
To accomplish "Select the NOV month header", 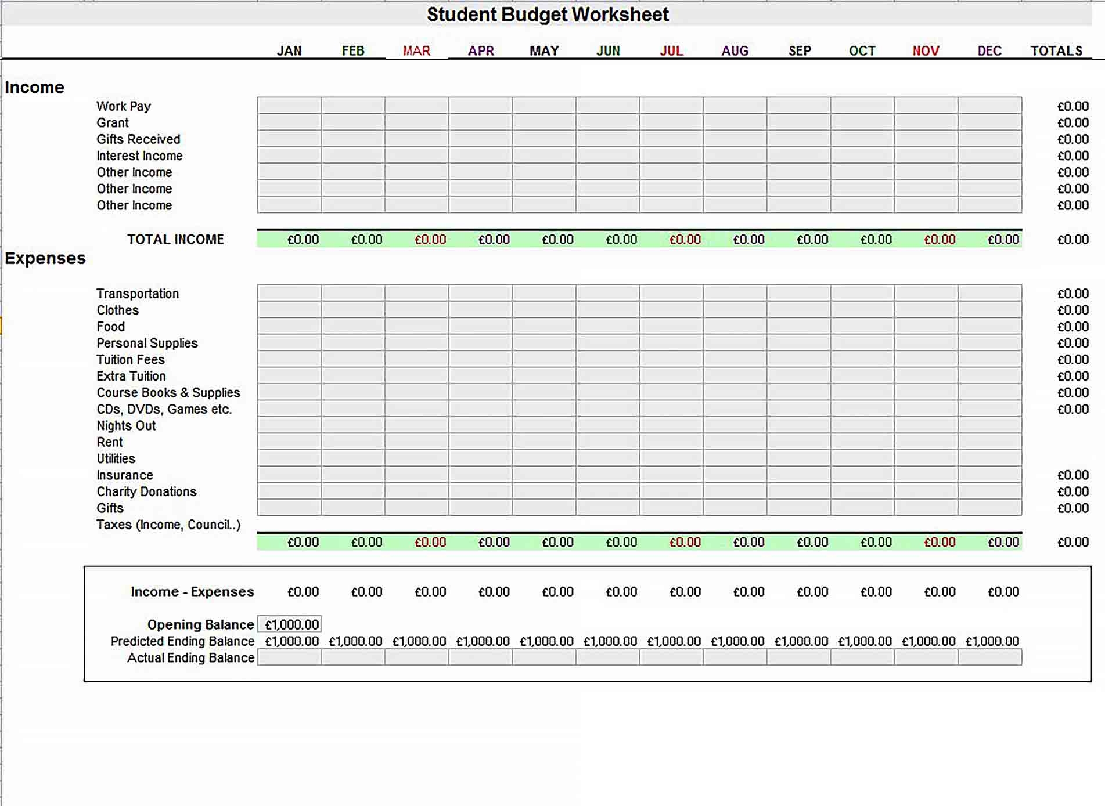I will (926, 51).
